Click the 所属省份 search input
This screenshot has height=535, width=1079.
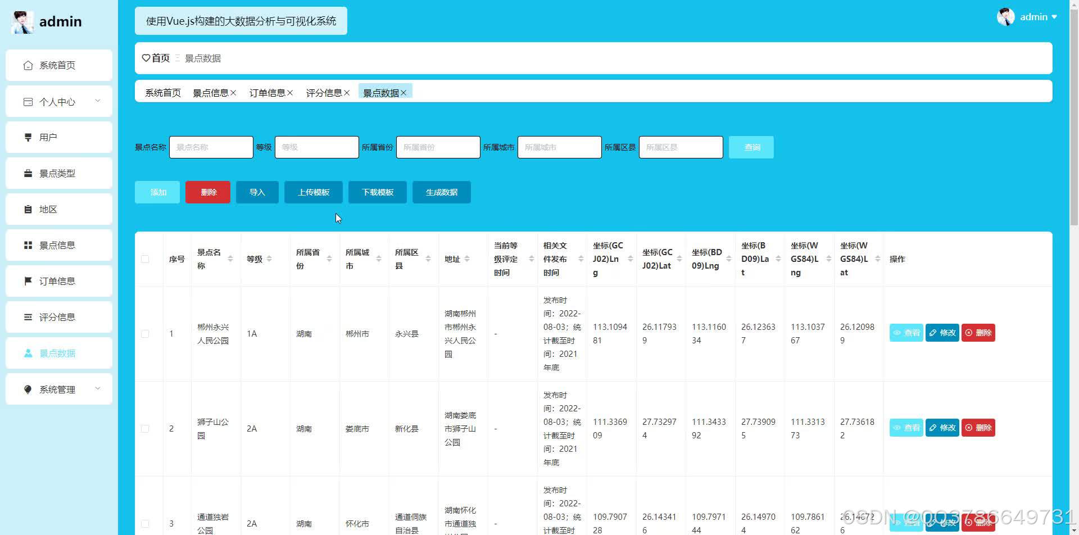(438, 147)
